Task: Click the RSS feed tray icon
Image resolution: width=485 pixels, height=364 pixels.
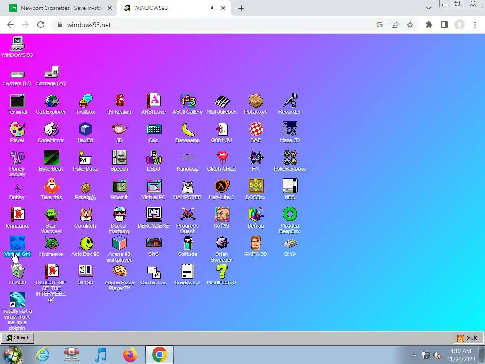Action: pos(460,338)
